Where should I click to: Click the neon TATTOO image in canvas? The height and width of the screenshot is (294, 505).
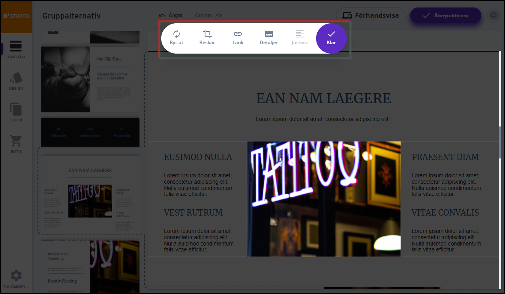(x=323, y=199)
